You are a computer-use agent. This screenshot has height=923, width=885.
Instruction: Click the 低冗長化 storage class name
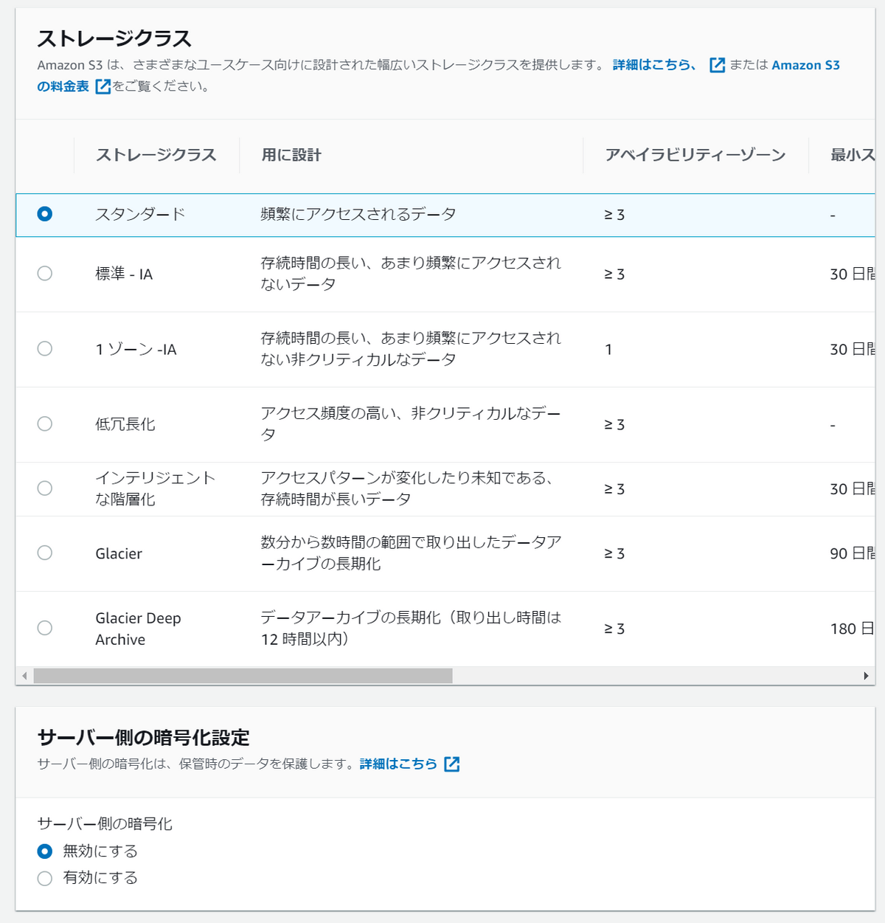tap(125, 424)
